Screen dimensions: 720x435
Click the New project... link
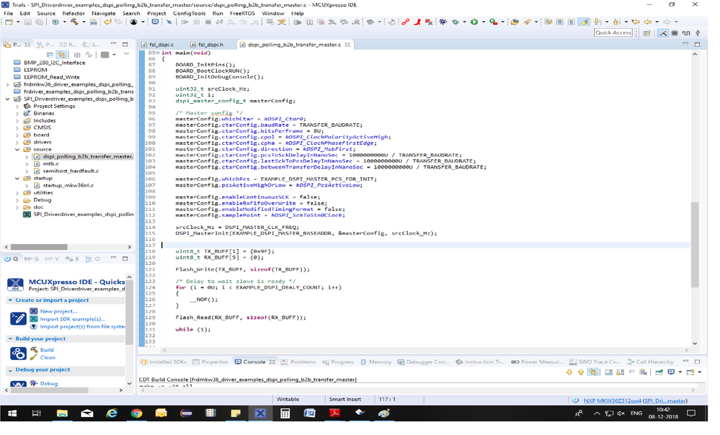(x=58, y=311)
